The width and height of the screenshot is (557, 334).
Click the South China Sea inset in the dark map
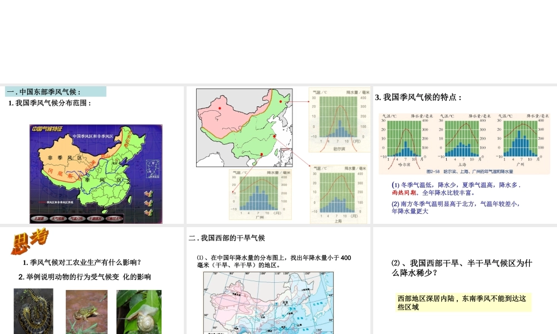153,169
